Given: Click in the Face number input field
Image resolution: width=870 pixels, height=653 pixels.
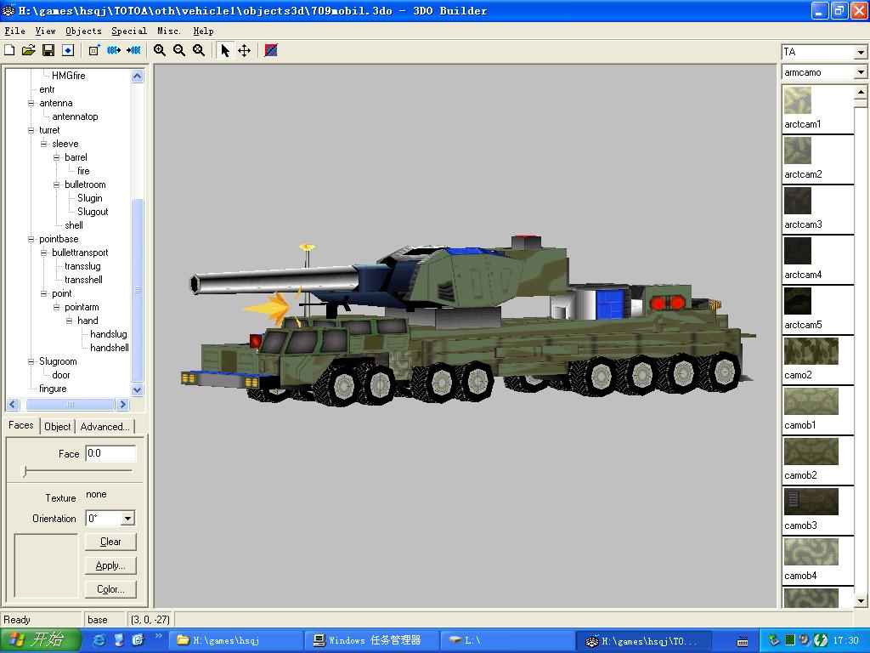Looking at the screenshot, I should [x=110, y=453].
